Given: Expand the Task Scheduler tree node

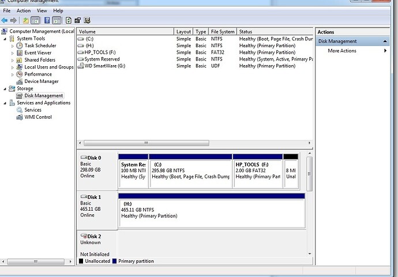Looking at the screenshot, I should (13, 46).
